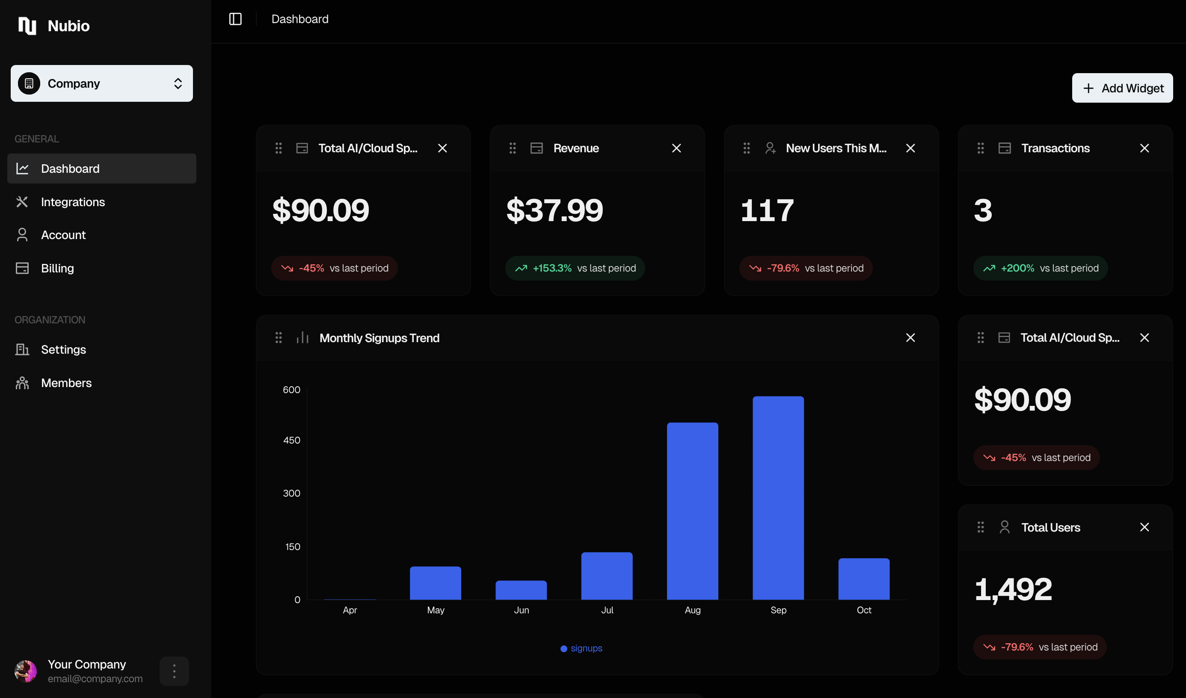The height and width of the screenshot is (698, 1186).
Task: Click the sidebar collapse icon next to Dashboard title
Action: [235, 19]
